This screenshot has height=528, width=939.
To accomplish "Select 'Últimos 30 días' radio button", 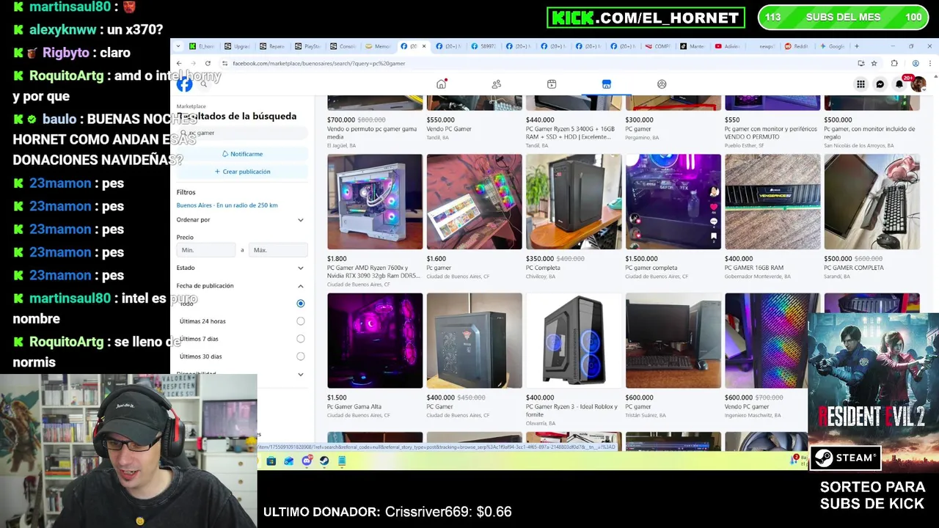I will 301,356.
